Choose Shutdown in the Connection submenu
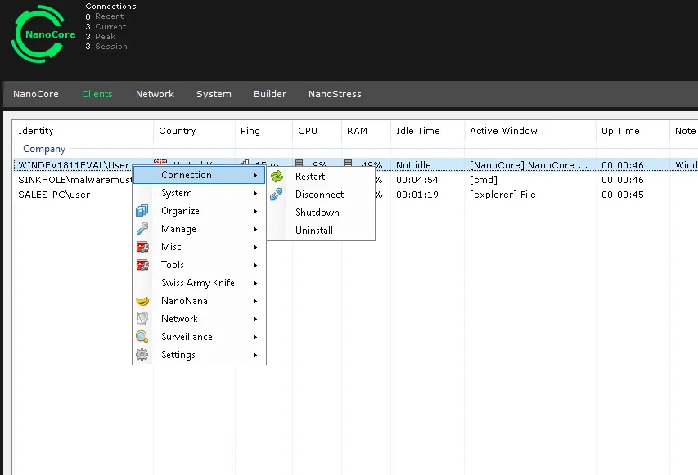 pyautogui.click(x=317, y=213)
